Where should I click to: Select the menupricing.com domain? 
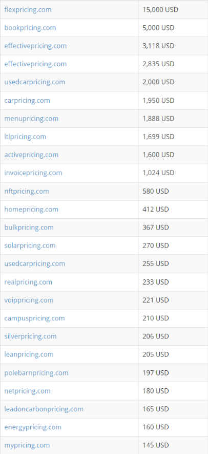(31, 119)
